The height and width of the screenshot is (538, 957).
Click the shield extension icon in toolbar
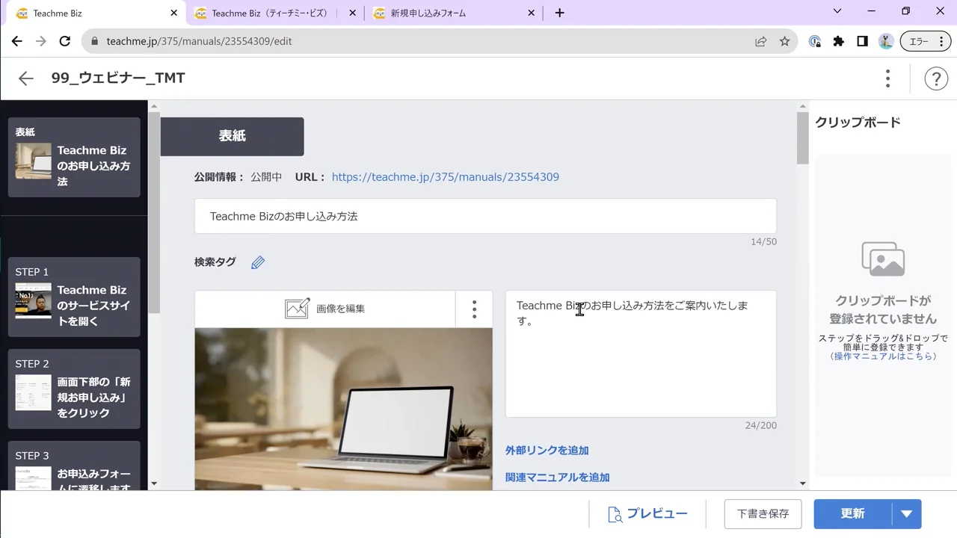coord(815,42)
